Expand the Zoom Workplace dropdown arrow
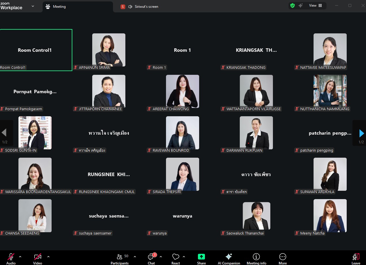Image resolution: width=366 pixels, height=265 pixels. [x=33, y=6]
